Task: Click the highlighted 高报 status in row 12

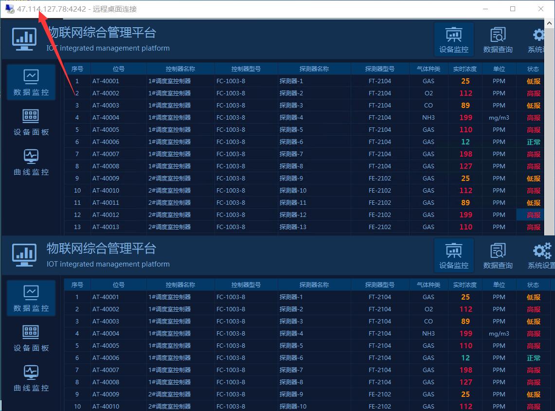Action: click(534, 215)
